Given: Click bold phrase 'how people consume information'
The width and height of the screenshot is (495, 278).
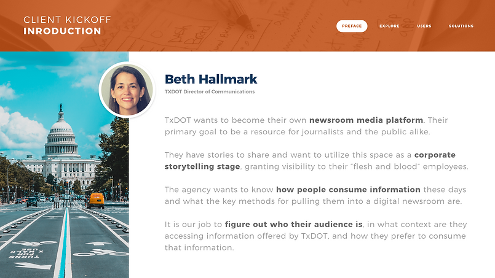Looking at the screenshot, I should 348,190.
